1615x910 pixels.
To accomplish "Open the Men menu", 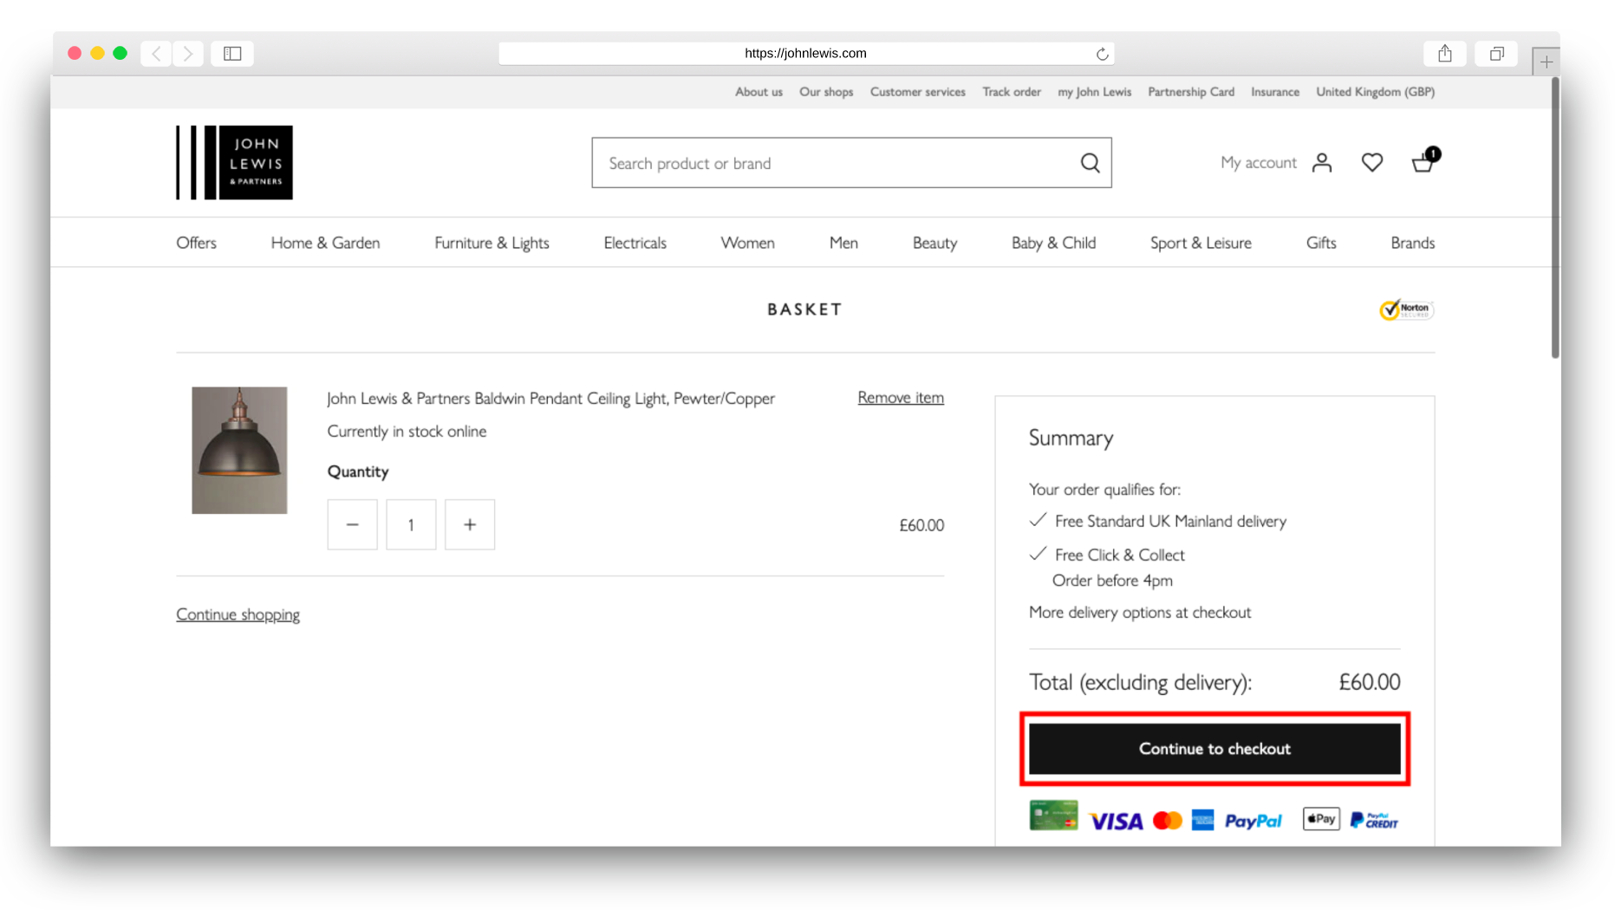I will pyautogui.click(x=843, y=243).
